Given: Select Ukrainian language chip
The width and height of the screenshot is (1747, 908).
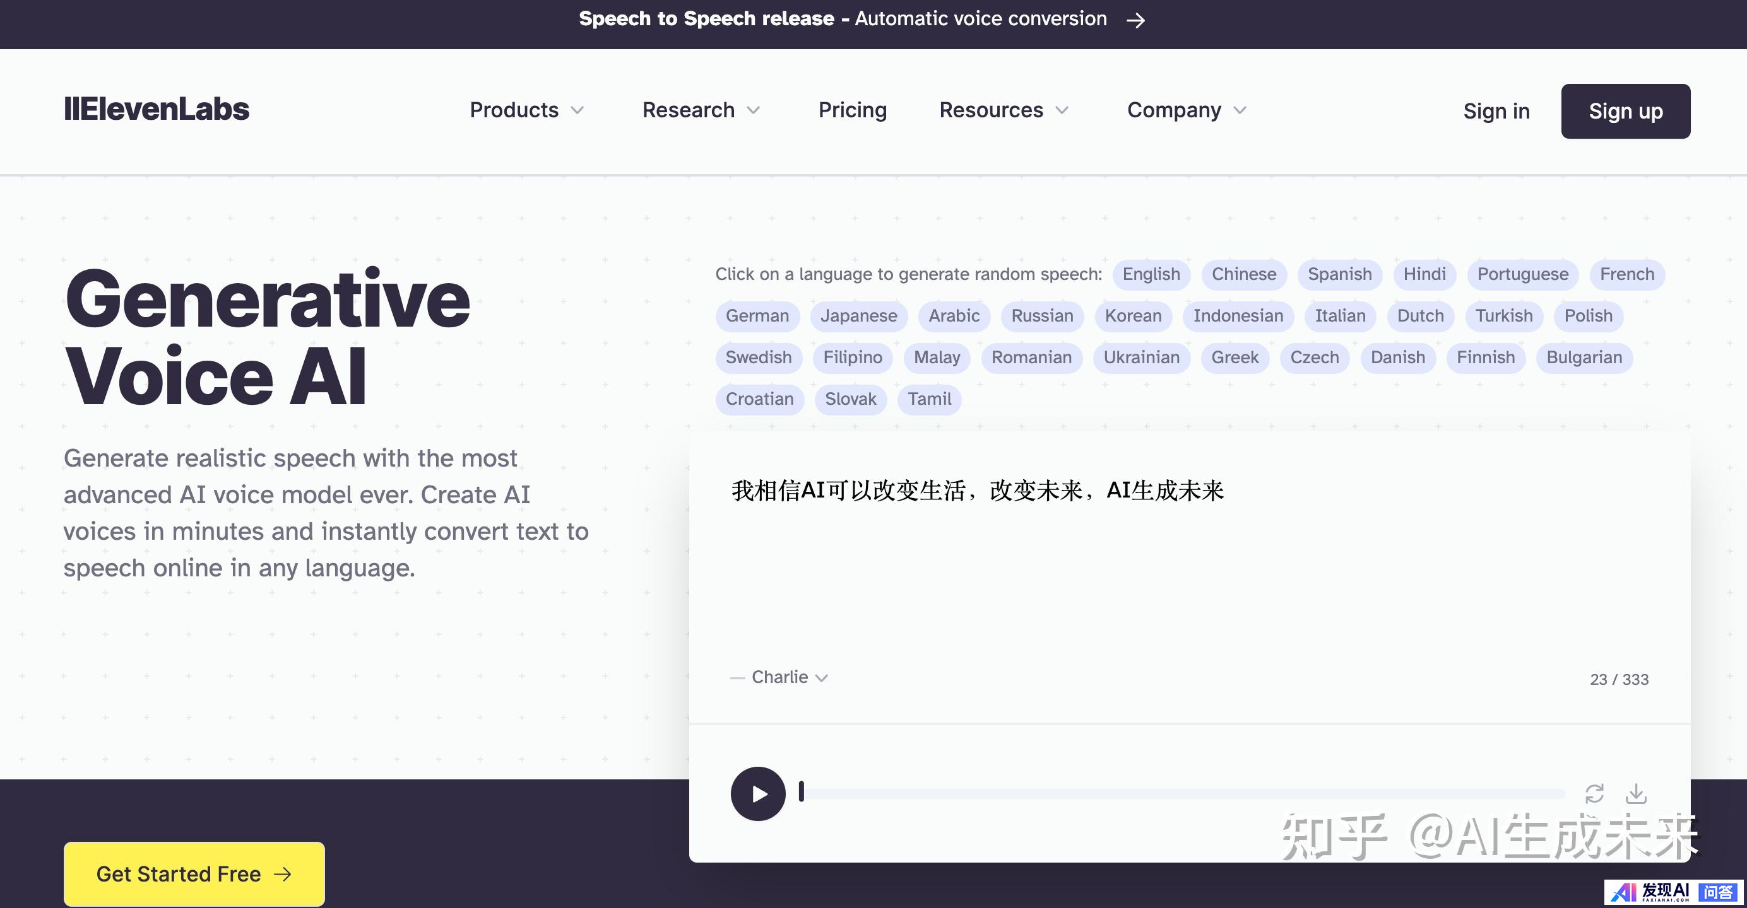Looking at the screenshot, I should pos(1141,358).
